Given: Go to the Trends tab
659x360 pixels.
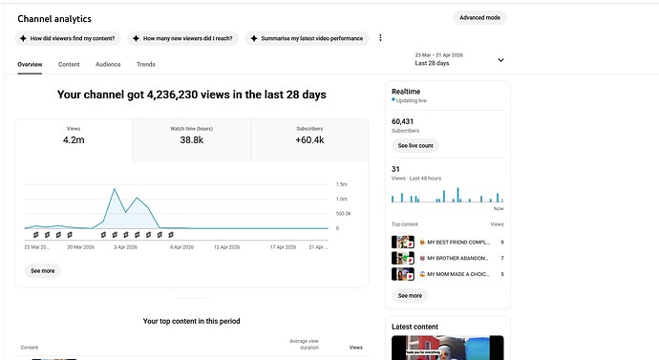Looking at the screenshot, I should click(x=146, y=64).
